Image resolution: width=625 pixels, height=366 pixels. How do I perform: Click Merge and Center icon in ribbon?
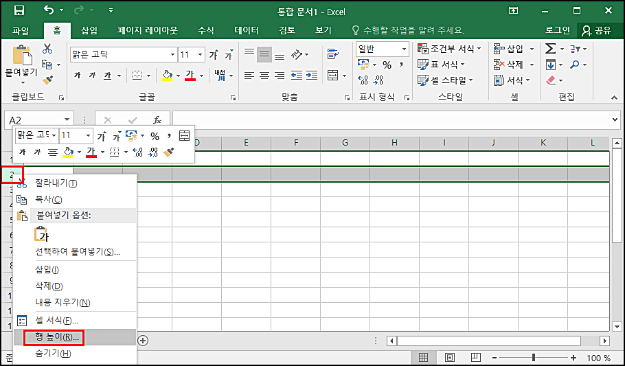click(x=333, y=76)
